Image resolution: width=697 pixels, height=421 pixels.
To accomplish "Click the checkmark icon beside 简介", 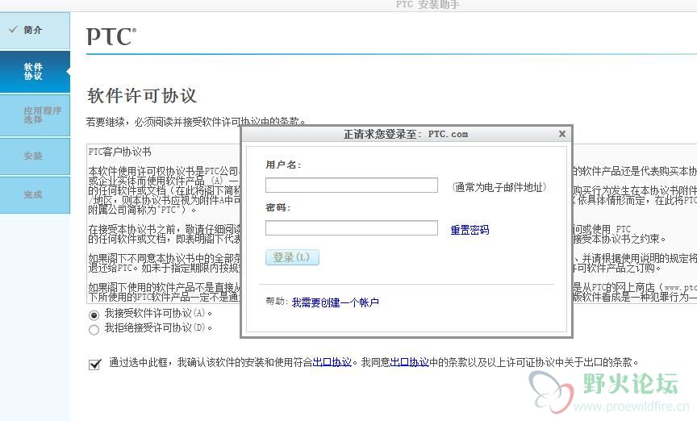I will pyautogui.click(x=14, y=29).
